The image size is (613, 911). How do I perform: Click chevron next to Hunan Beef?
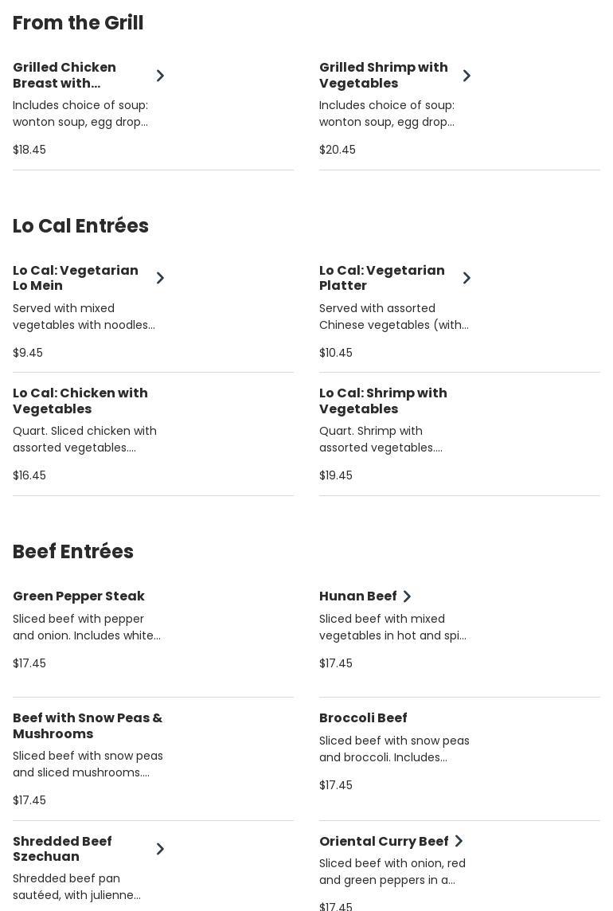pyautogui.click(x=407, y=596)
